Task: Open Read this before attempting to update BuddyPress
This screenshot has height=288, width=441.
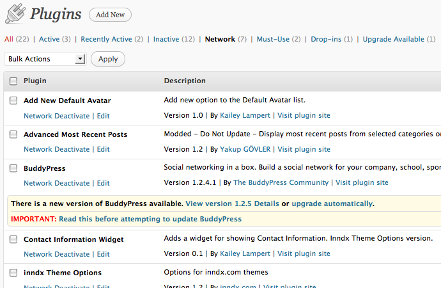Action: coord(150,219)
